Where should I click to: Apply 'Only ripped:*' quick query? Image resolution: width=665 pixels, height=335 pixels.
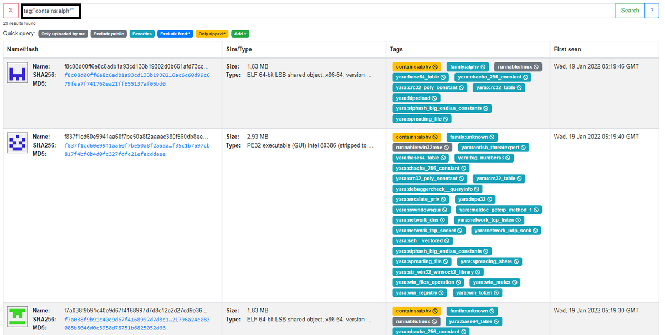[x=212, y=34]
